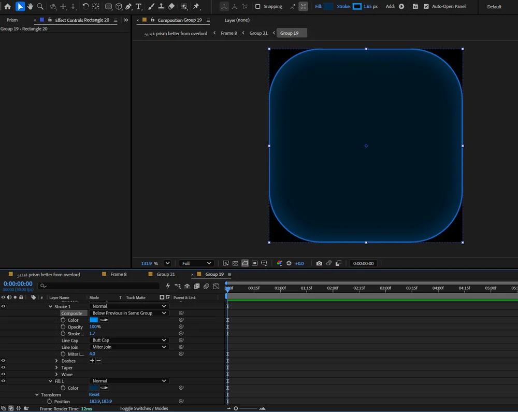Toggle the transparency grid checkerboard icon
The width and height of the screenshot is (518, 412).
click(x=235, y=263)
